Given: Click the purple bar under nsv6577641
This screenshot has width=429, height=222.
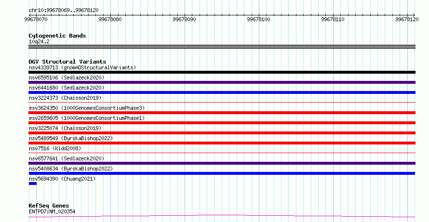Looking at the screenshot, I should pos(222,163).
